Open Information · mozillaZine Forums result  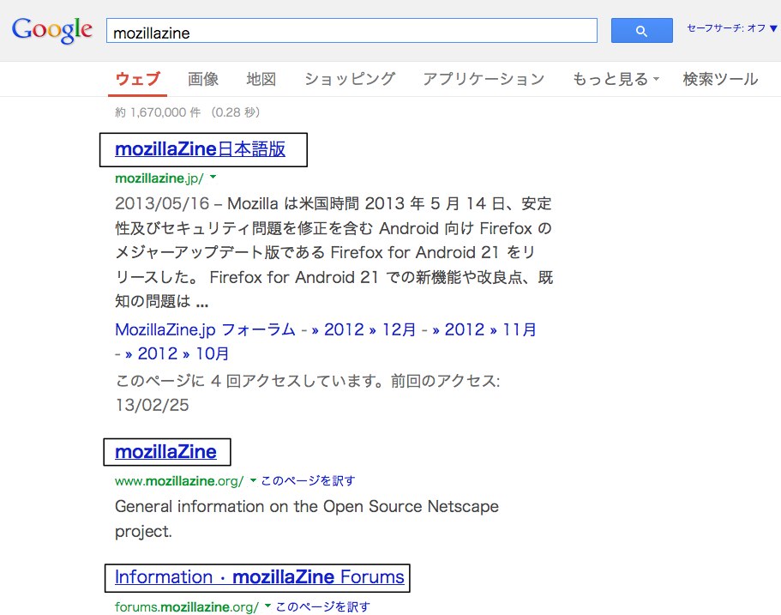(x=259, y=577)
